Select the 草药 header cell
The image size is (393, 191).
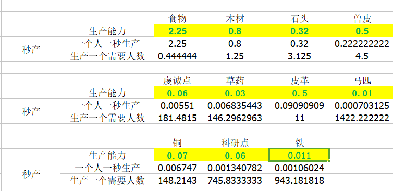(x=235, y=80)
